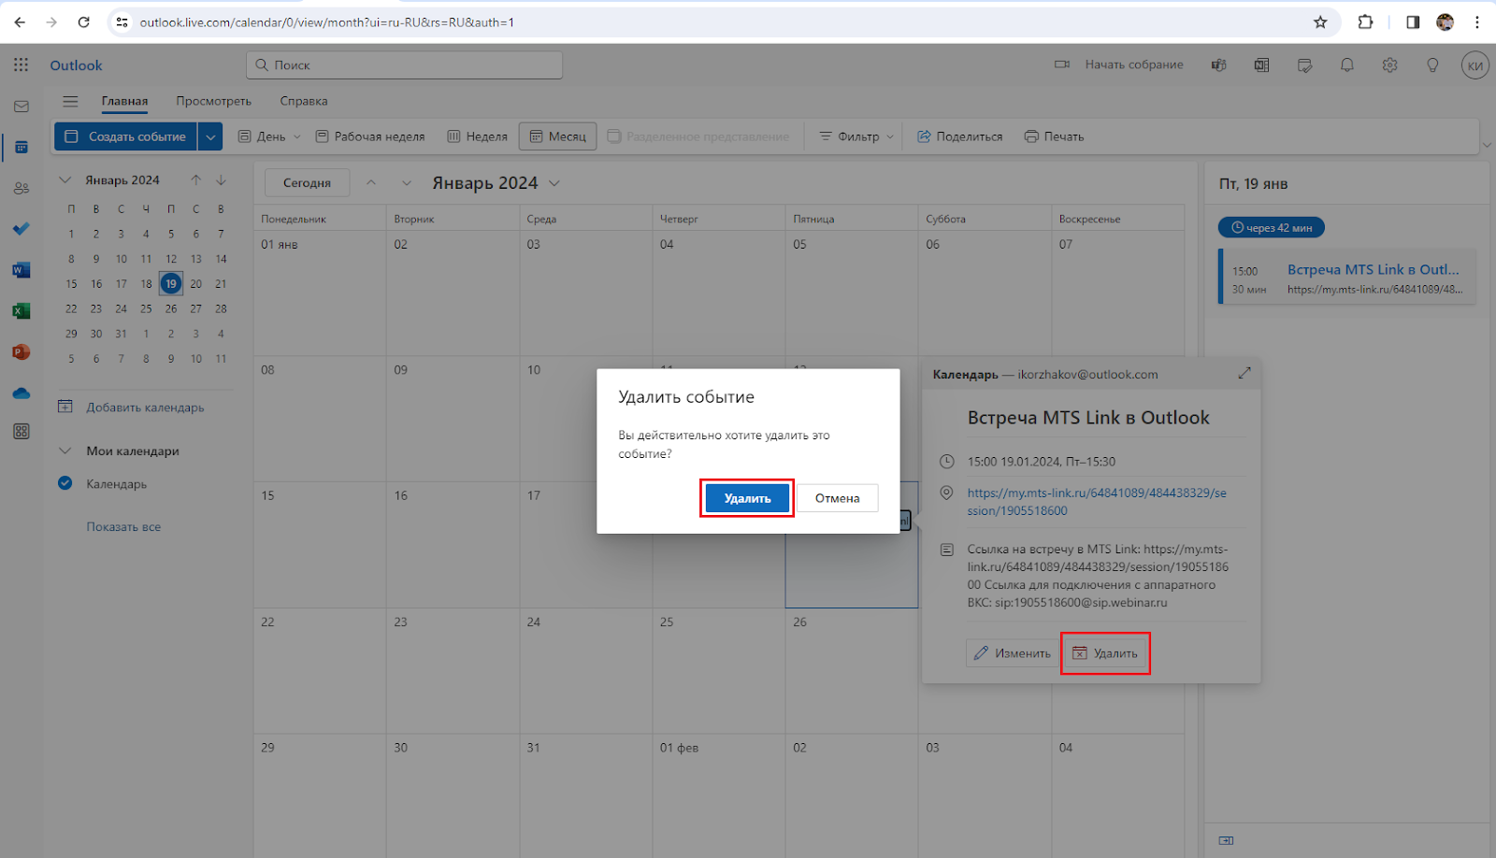Select day 26 in mini calendar
The height and width of the screenshot is (858, 1496).
[x=171, y=308]
